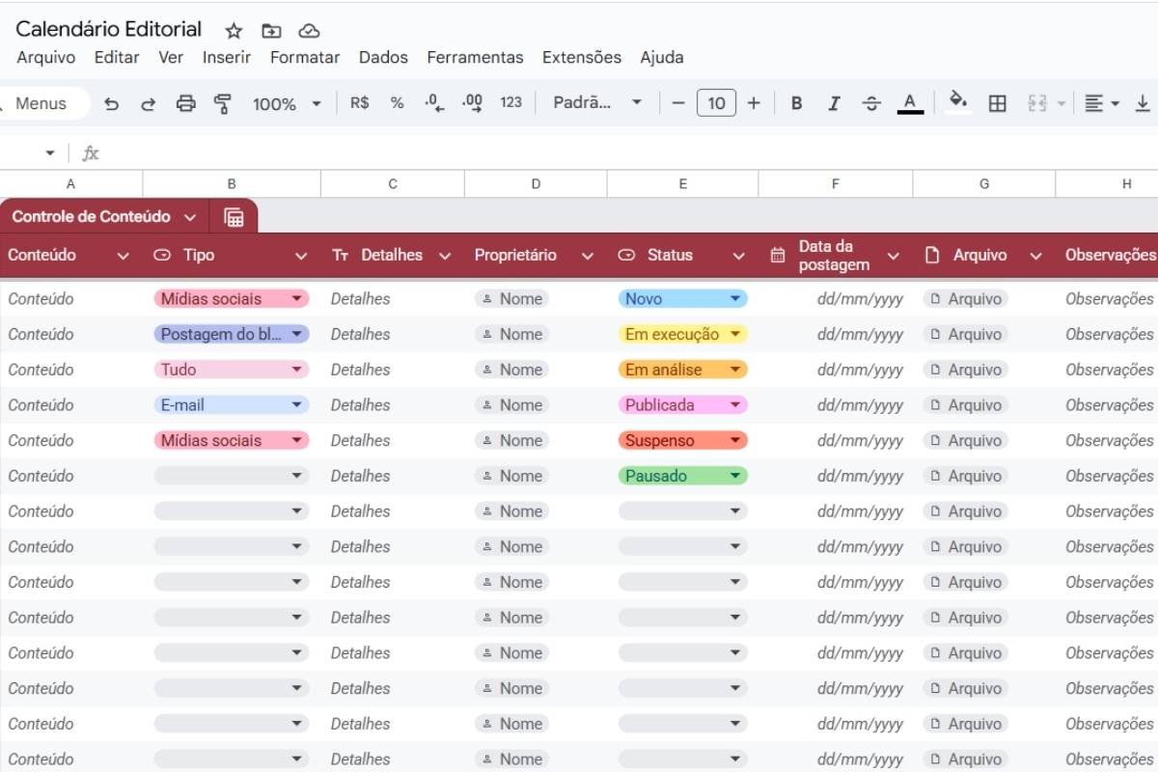Open the fill color picker
Screen dimensions: 1158x772
coord(957,101)
